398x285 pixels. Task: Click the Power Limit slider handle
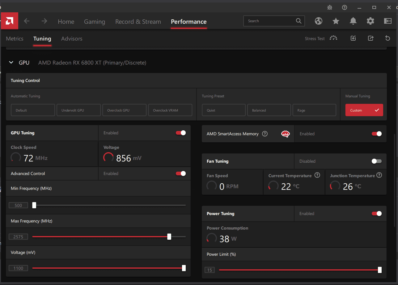point(380,270)
